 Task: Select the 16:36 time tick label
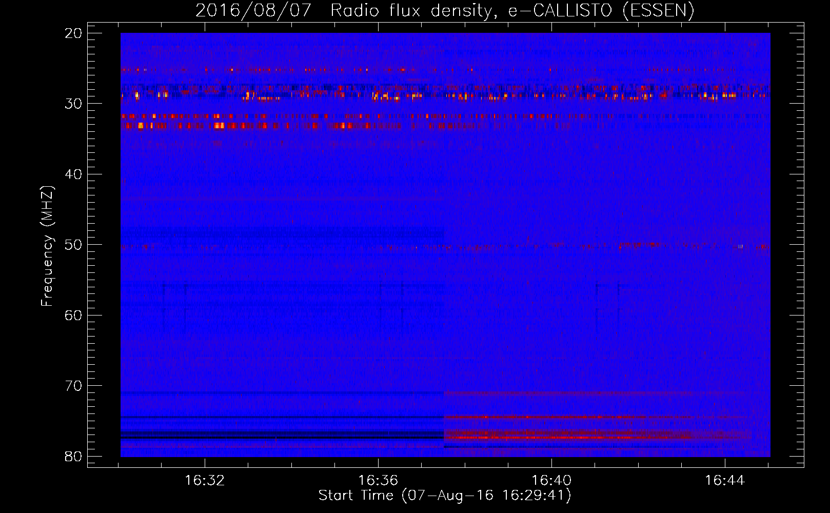378,480
